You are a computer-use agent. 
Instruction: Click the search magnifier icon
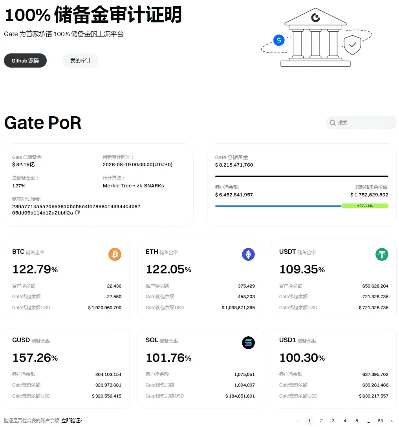point(332,123)
